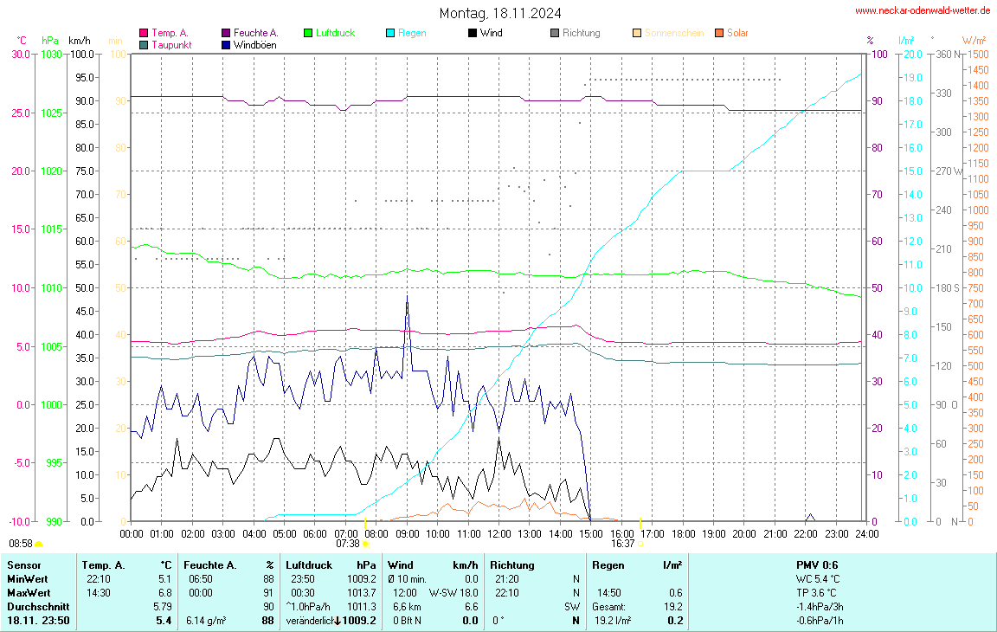Image resolution: width=997 pixels, height=632 pixels.
Task: Click the beige Sonnenschein legend square
Action: (x=637, y=33)
